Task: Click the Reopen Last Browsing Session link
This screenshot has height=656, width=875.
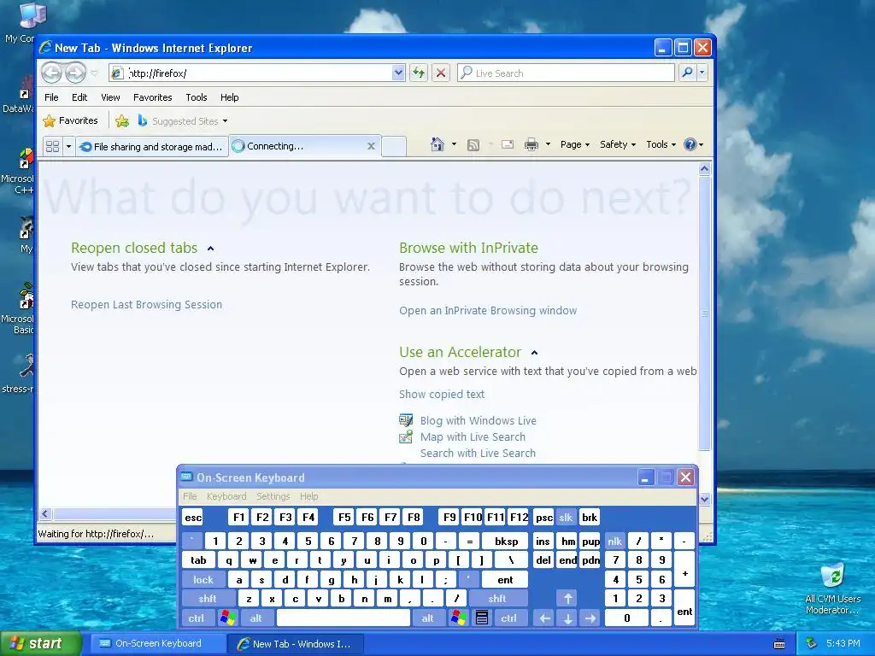Action: pos(146,305)
